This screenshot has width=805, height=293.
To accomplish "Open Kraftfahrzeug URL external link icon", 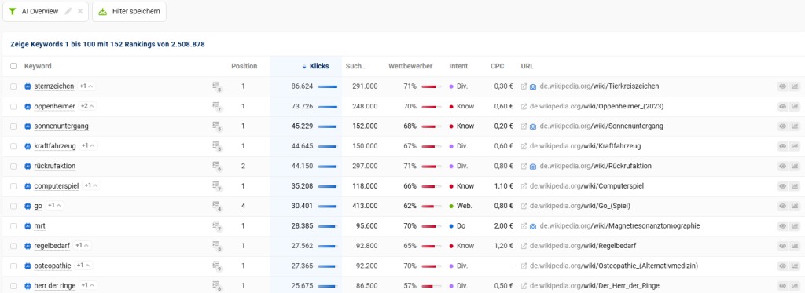I will tap(524, 146).
